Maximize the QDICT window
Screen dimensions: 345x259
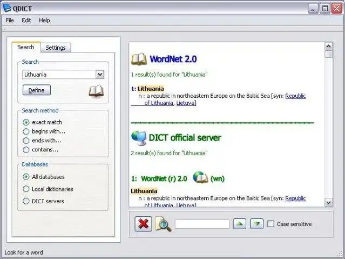click(x=325, y=9)
